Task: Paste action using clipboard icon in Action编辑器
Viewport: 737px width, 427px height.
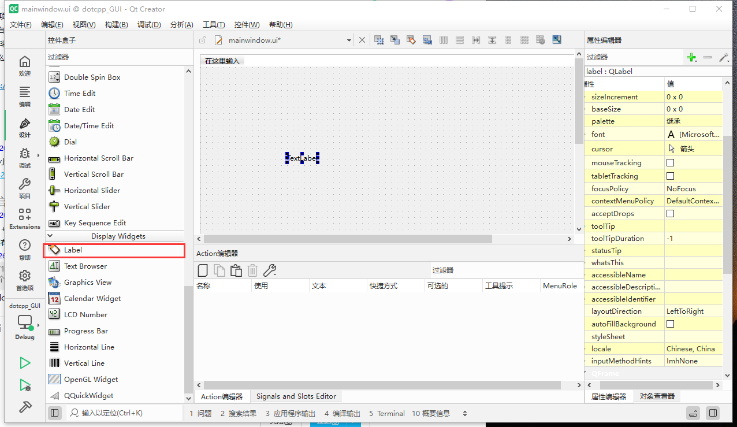Action: [x=236, y=270]
